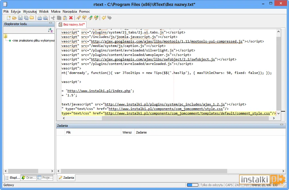Click the red X delete icon
Screen dimensions: 289x190
click(71, 18)
